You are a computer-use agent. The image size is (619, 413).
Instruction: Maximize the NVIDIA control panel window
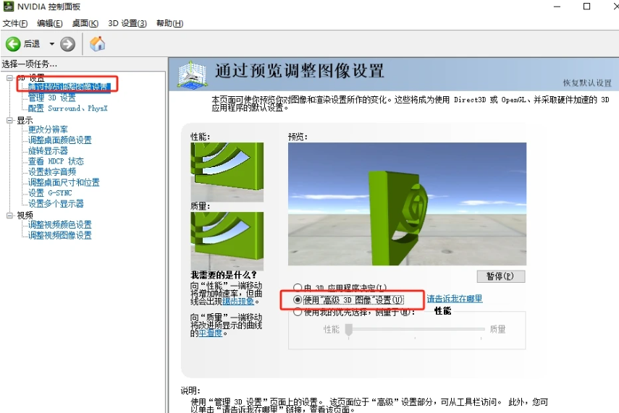click(x=586, y=7)
